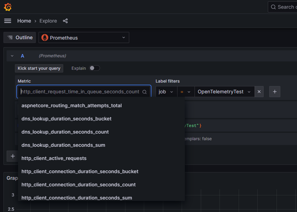
Task: Click the Explore breadcrumb
Action: (48, 21)
